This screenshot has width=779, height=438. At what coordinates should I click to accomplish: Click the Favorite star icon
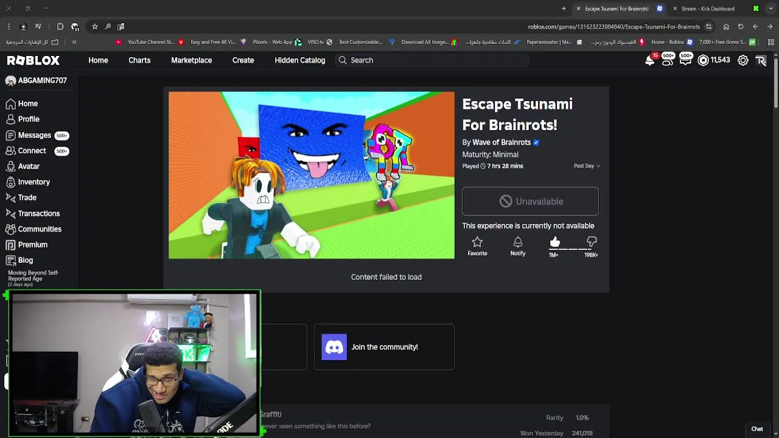pyautogui.click(x=477, y=242)
